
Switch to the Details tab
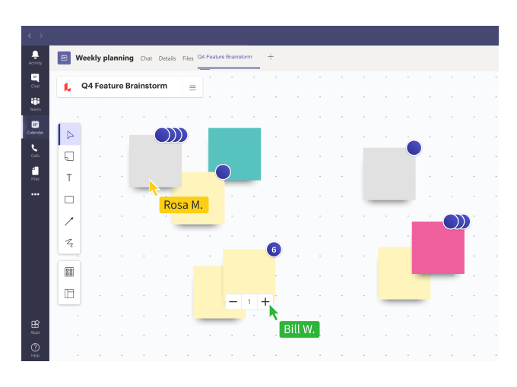coord(167,58)
